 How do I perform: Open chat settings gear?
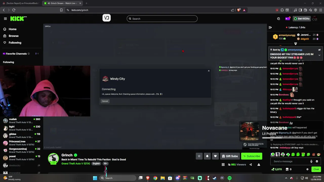pos(307,169)
